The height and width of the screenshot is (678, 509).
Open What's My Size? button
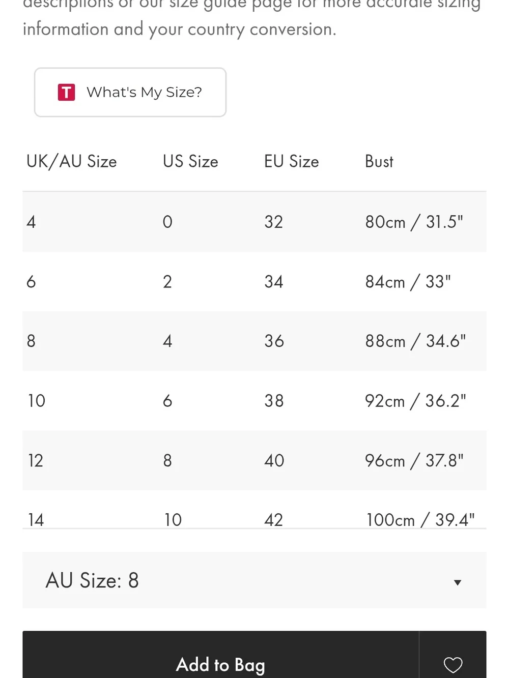130,93
